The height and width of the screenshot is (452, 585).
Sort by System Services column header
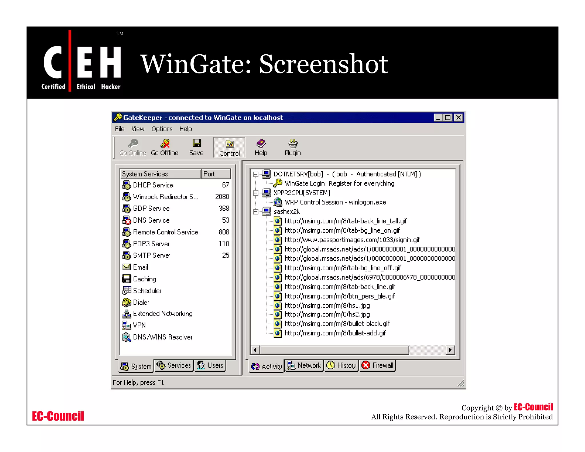coord(160,174)
